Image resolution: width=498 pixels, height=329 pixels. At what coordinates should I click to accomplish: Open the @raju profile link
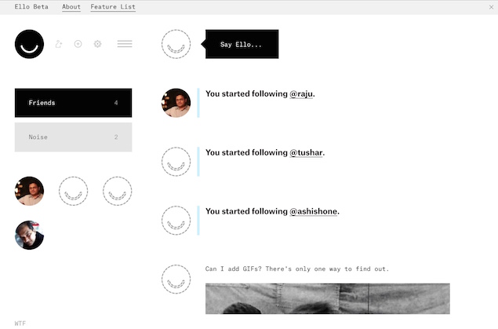tap(302, 94)
